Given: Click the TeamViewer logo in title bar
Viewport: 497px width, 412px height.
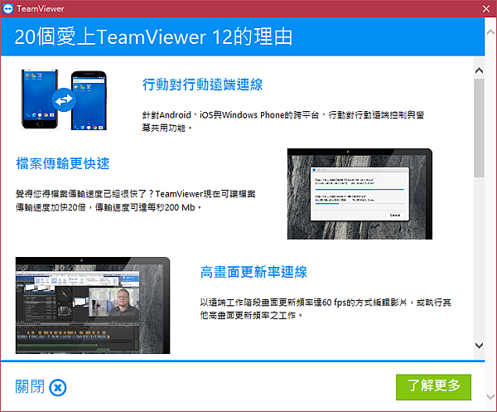Looking at the screenshot, I should [7, 8].
